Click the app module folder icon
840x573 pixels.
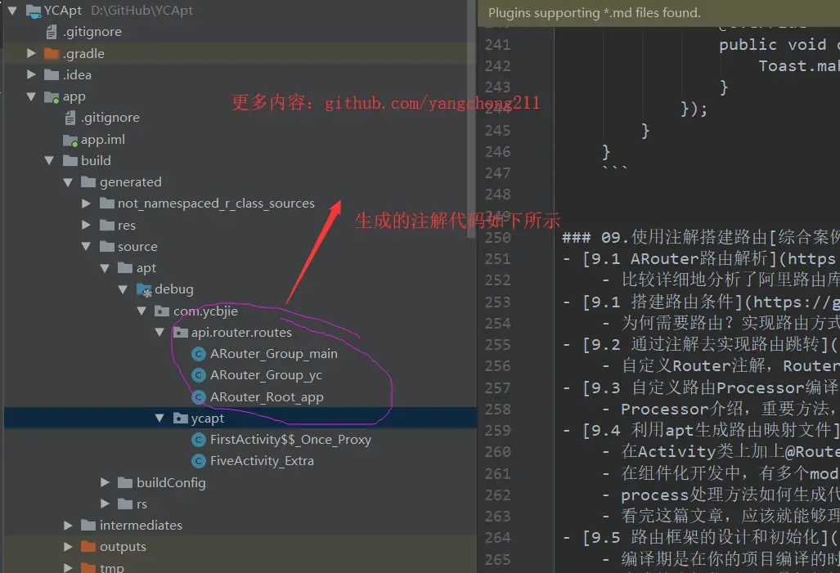[x=52, y=97]
